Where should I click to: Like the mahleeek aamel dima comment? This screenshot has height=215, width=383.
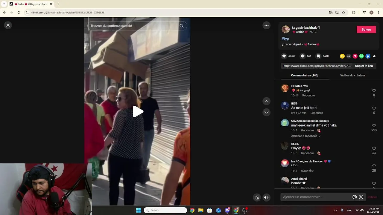point(374,126)
